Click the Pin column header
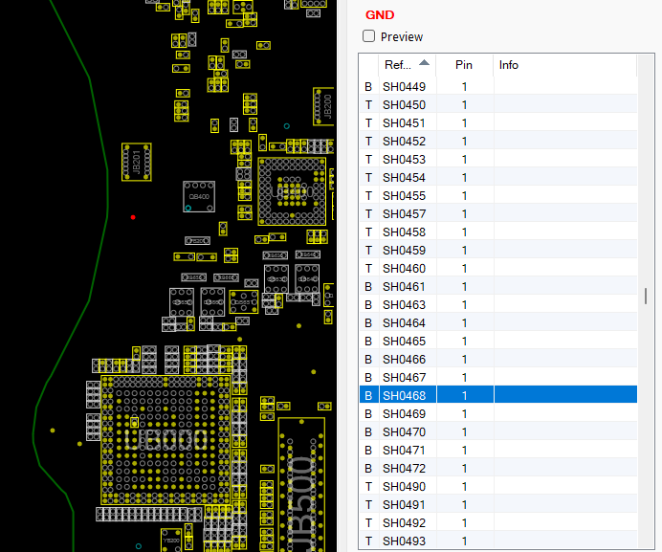This screenshot has height=552, width=662. [x=464, y=65]
